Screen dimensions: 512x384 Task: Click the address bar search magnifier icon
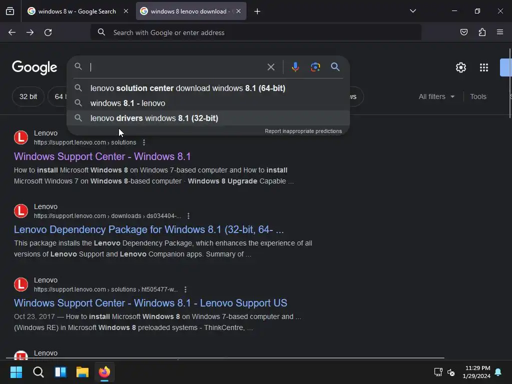click(101, 32)
